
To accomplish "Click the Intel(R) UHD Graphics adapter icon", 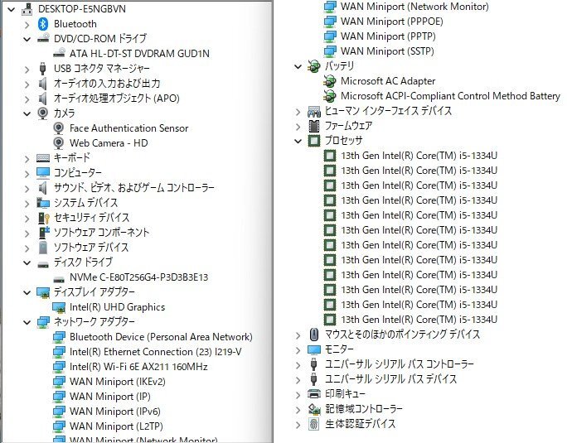I will 59,307.
